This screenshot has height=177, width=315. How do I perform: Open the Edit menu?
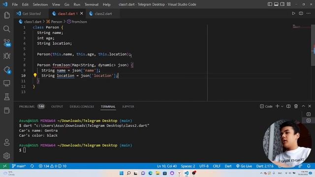(x=25, y=4)
